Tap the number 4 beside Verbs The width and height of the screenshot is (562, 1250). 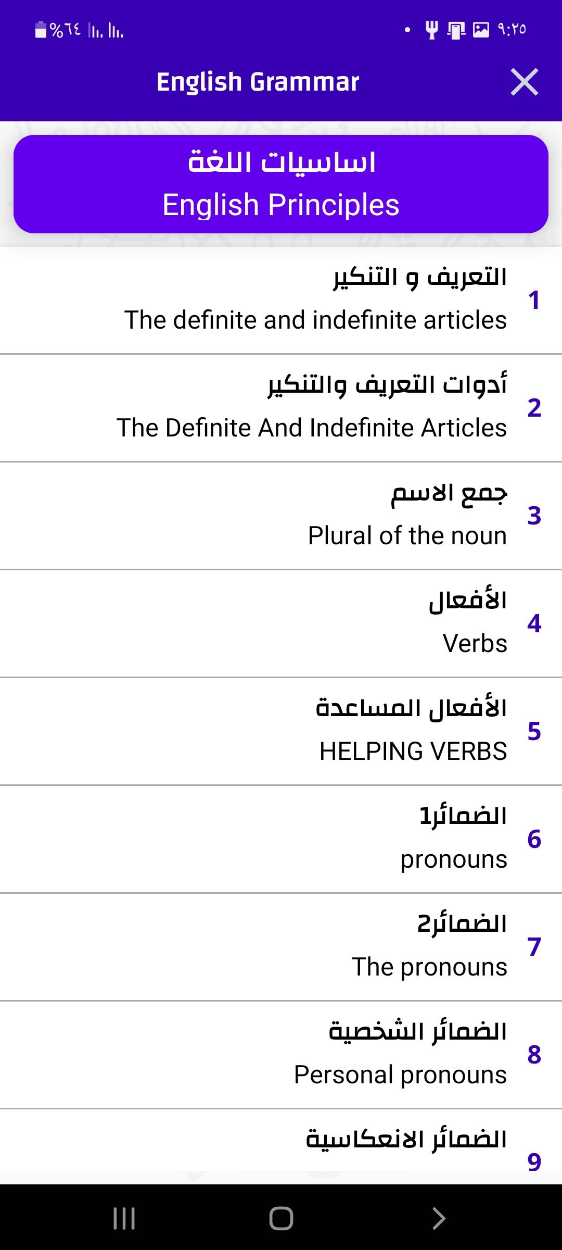[x=534, y=623]
